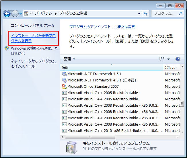Click the magnifier search icon
Viewport: 187px width, 158px height.
[180, 13]
